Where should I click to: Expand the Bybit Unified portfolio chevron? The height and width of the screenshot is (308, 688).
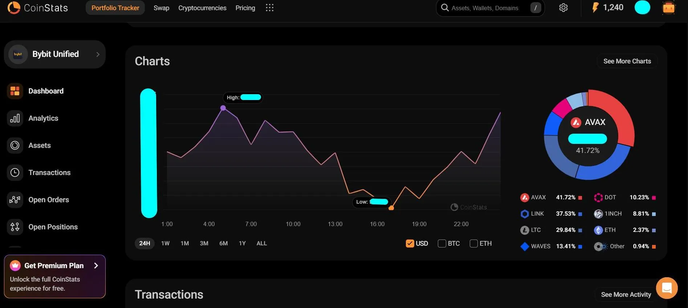pos(98,54)
